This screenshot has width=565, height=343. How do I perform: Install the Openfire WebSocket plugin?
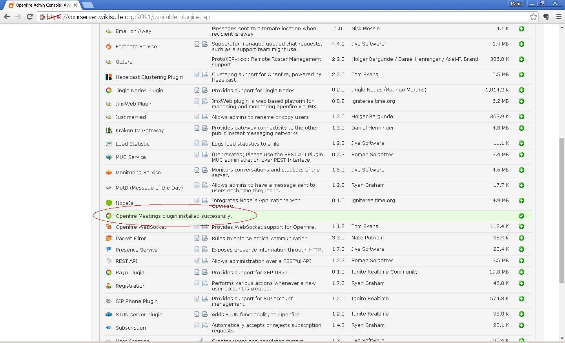point(521,226)
